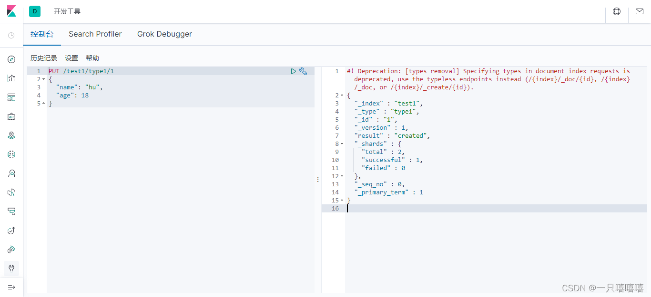Click the PUT /test1/type1/1 request line
This screenshot has height=297, width=651.
click(x=81, y=71)
